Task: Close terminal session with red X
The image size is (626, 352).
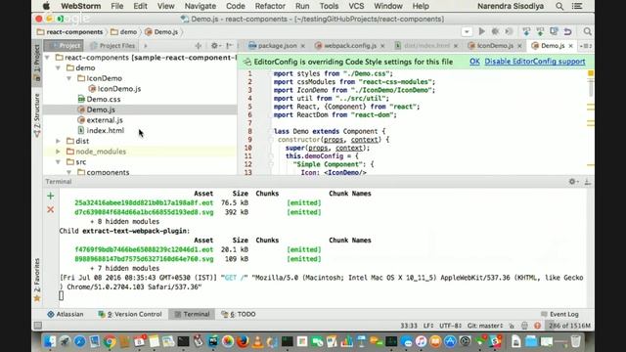Action: pos(50,209)
